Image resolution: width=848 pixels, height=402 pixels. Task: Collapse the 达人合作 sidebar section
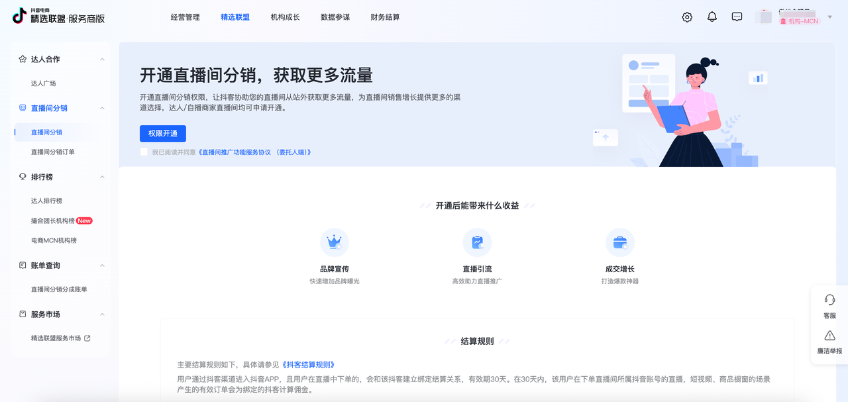[x=102, y=60]
